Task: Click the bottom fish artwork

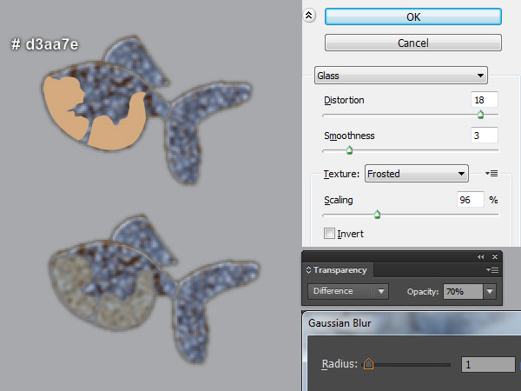Action: 153,288
